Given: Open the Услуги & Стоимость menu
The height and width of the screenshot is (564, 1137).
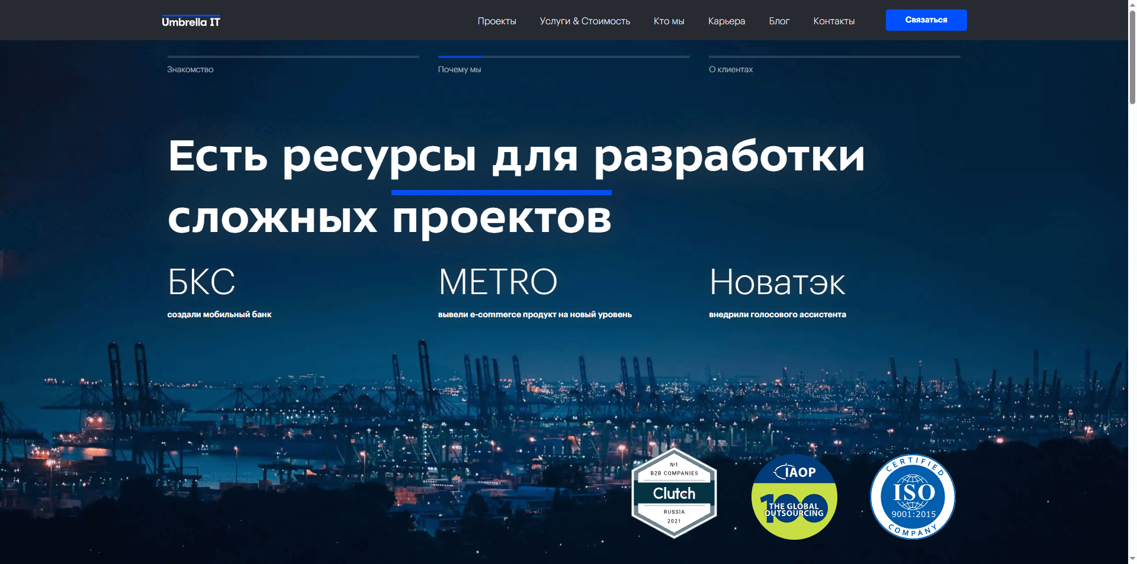Looking at the screenshot, I should coord(584,21).
